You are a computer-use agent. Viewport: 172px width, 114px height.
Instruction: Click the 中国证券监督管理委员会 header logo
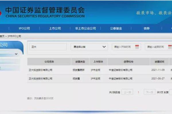(45, 12)
